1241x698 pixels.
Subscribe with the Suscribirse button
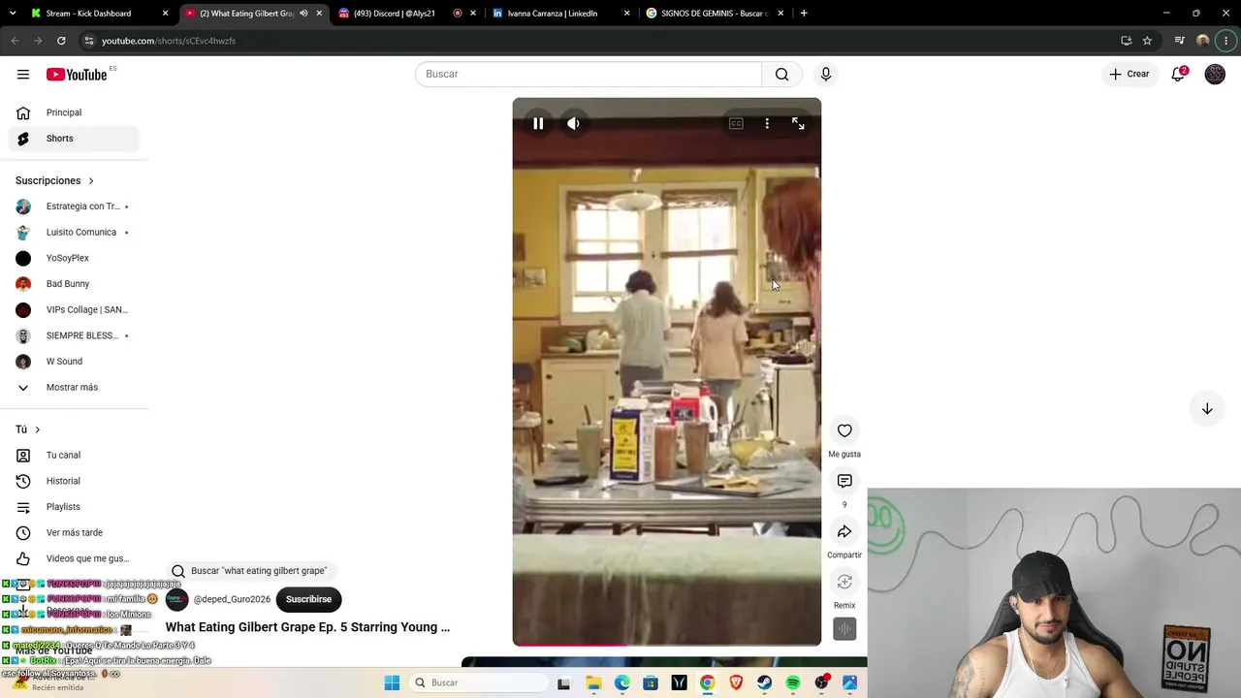click(x=308, y=599)
